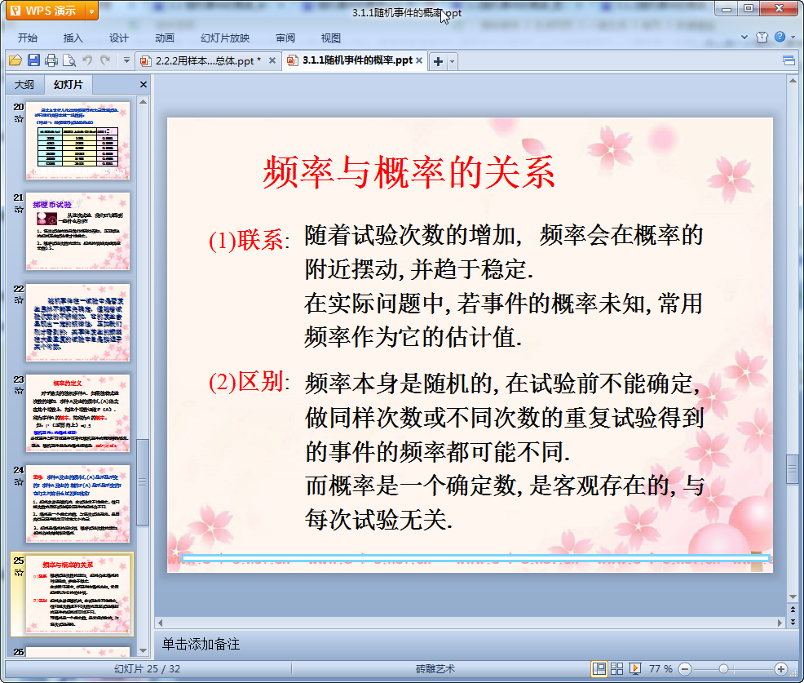Select slide 20 thumbnail

(78, 140)
